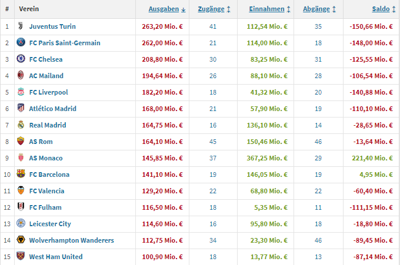Open FC Paris Saint-Germain club page

(65, 43)
